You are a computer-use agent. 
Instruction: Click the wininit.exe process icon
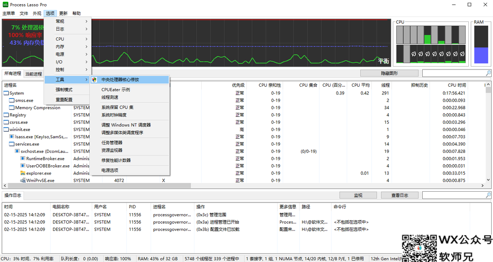pos(6,129)
